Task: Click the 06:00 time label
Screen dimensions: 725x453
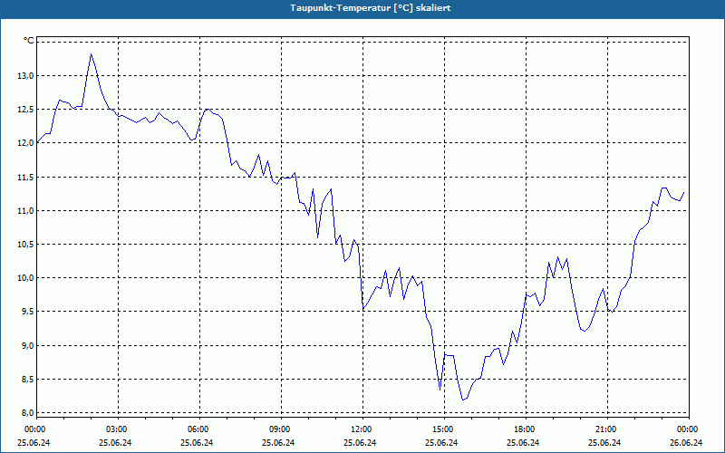Action: coord(199,429)
